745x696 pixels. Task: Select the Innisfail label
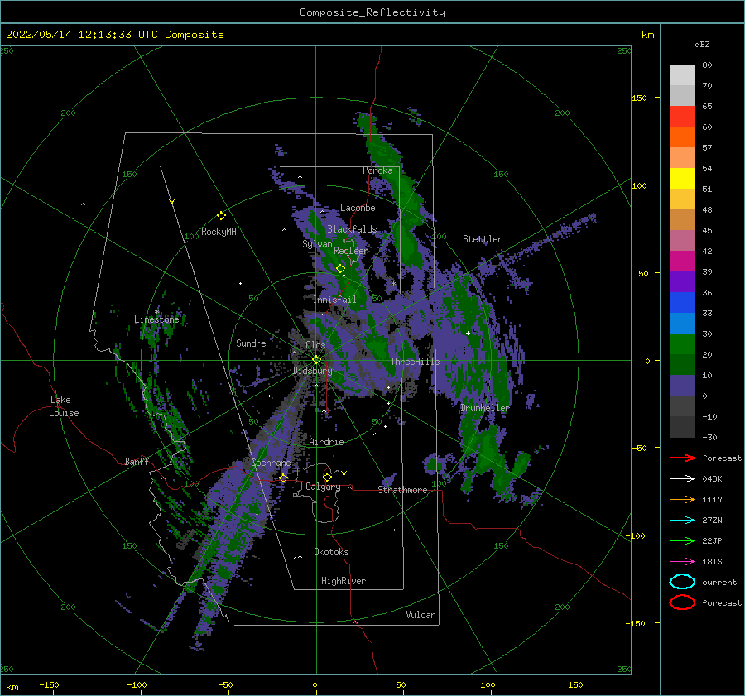tap(334, 300)
